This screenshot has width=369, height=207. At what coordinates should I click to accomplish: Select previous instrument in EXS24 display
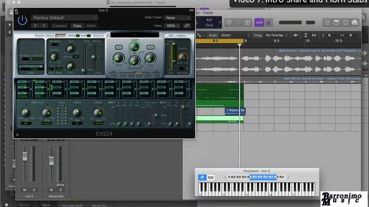pyautogui.click(x=108, y=36)
